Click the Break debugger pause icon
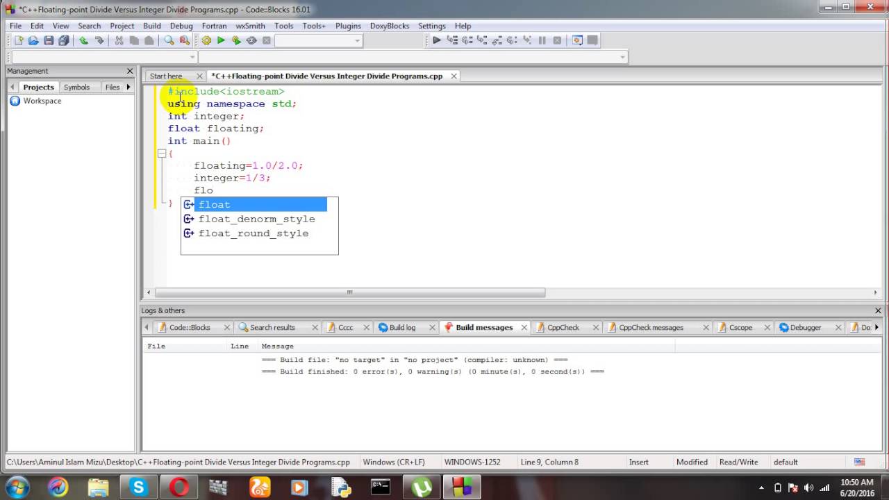This screenshot has height=500, width=889. (542, 40)
